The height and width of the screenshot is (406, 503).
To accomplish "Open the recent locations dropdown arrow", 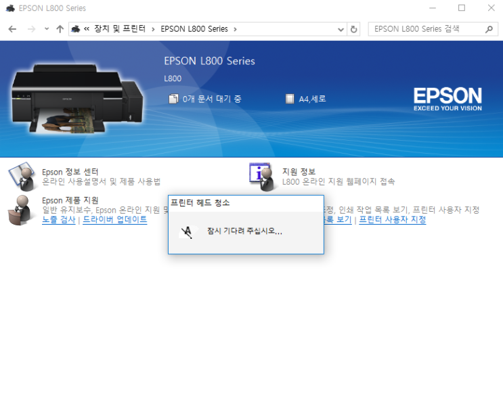I will click(47, 29).
